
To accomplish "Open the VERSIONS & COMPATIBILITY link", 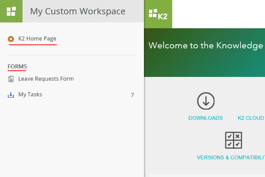I will tap(231, 158).
